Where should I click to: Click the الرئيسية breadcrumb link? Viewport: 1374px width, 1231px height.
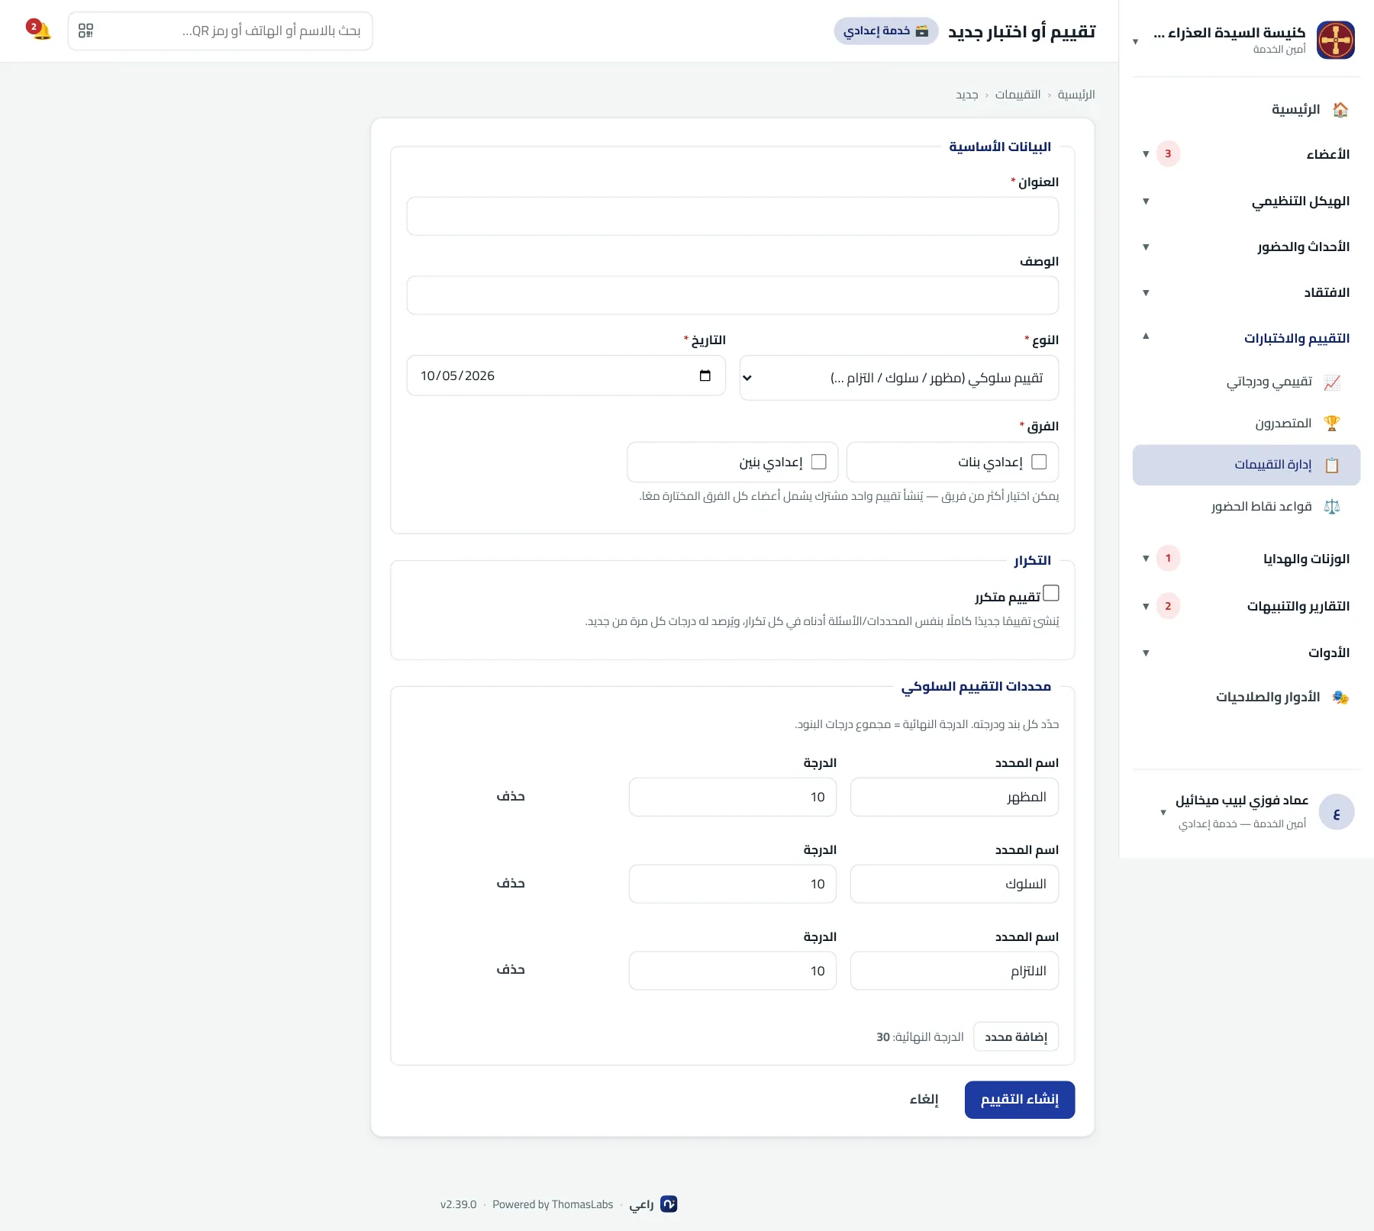tap(1076, 95)
